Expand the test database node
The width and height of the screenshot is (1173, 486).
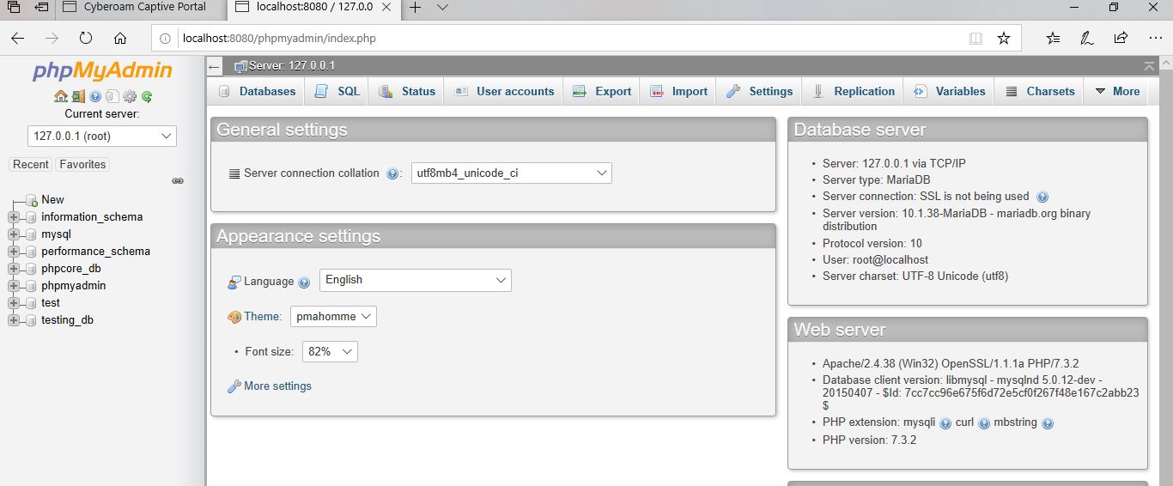(x=13, y=303)
